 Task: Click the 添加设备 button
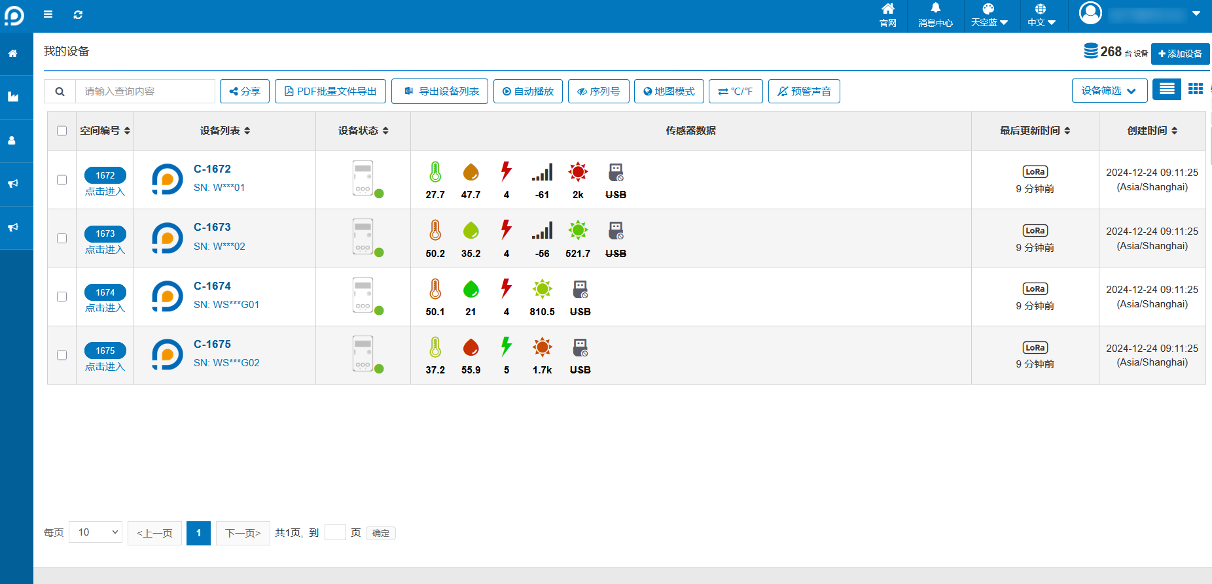[x=1180, y=54]
